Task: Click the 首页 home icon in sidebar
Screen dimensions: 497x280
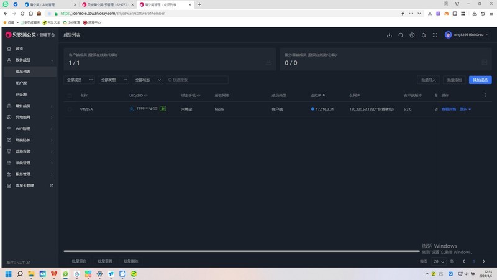Action: 9,49
